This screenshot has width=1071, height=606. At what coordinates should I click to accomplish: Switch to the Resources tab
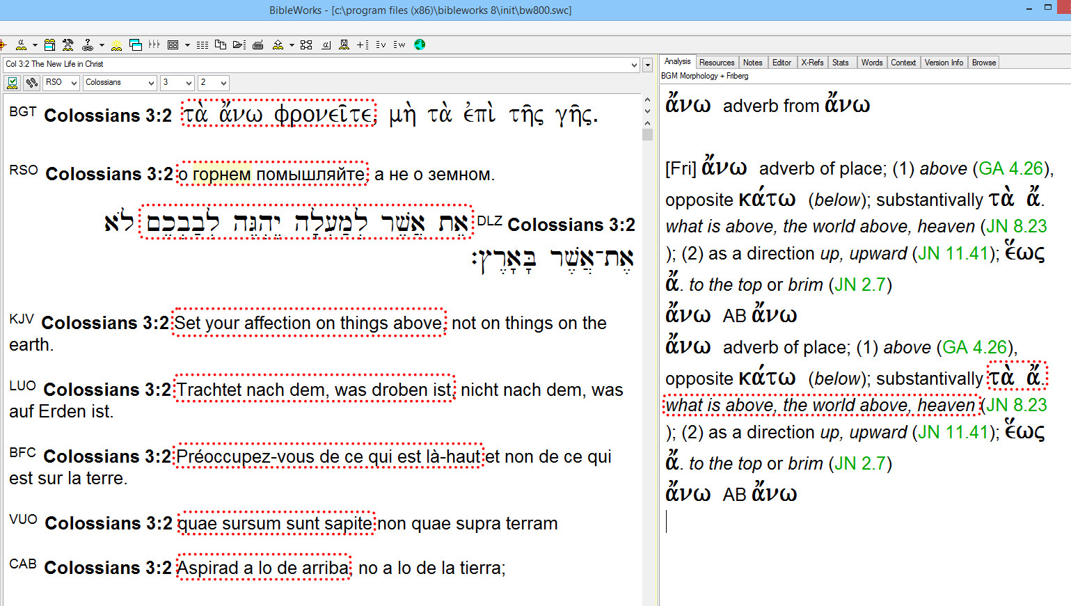717,63
